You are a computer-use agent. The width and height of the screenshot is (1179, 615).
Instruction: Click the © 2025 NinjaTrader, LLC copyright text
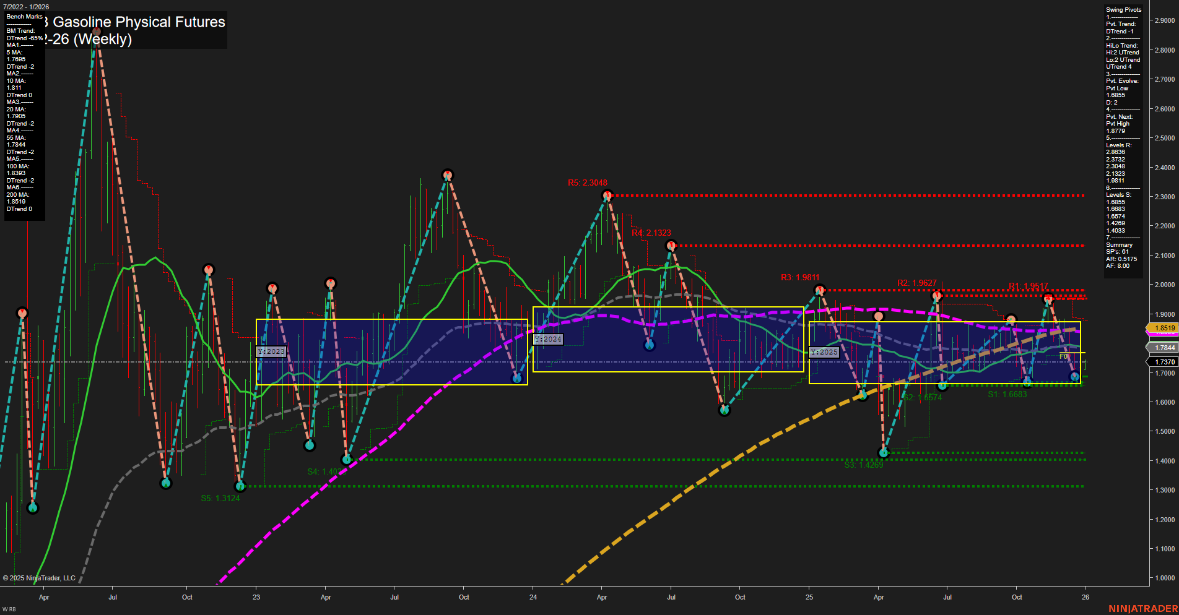40,578
